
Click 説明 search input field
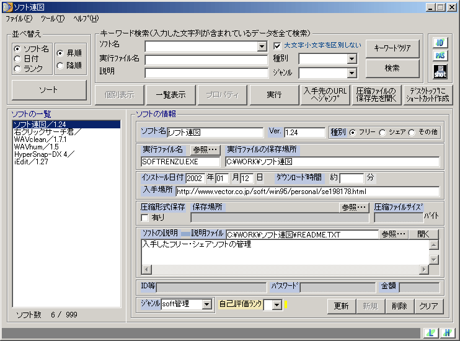pos(206,73)
